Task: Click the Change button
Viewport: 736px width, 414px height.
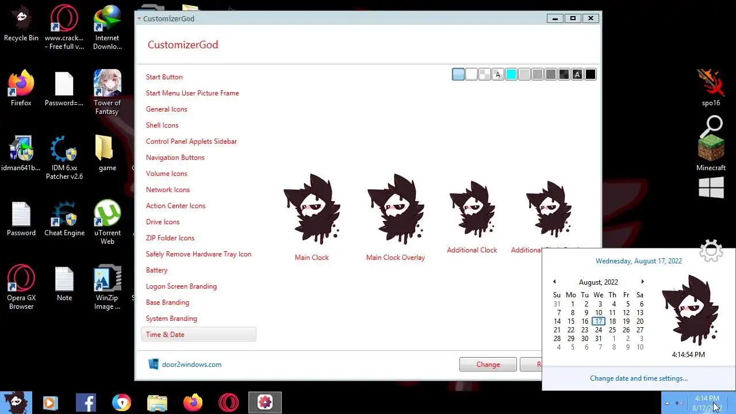Action: coord(488,365)
